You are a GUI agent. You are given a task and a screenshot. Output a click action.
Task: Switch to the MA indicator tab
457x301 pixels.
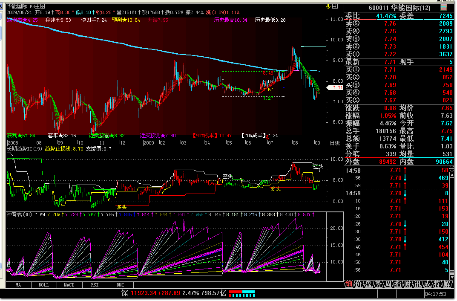pyautogui.click(x=18, y=285)
